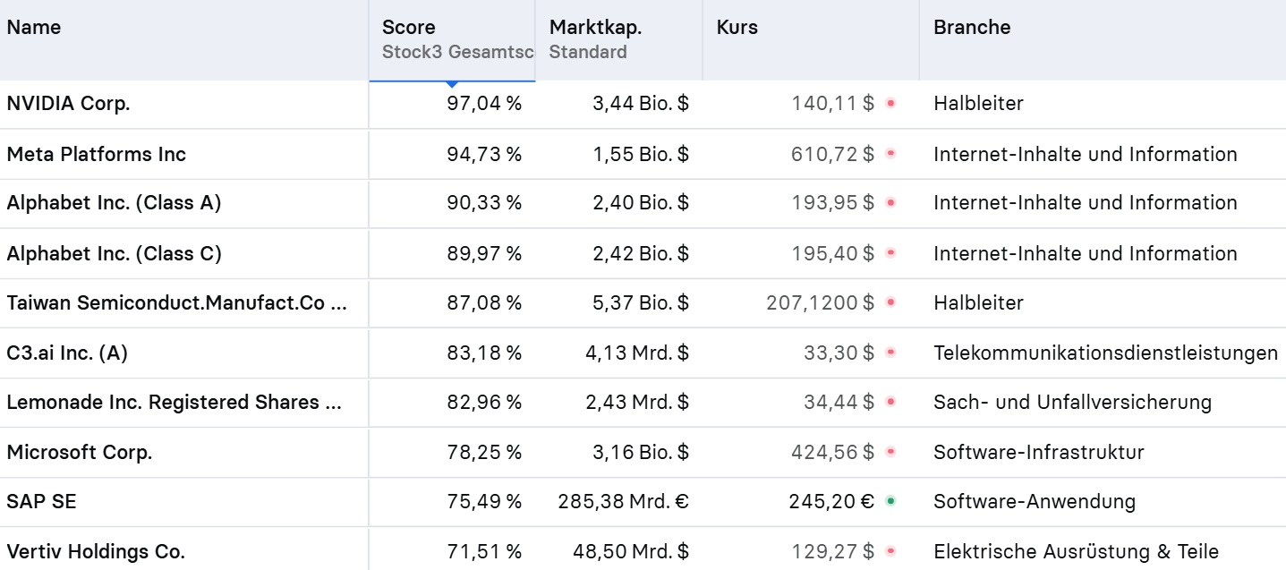
Task: Open Alphabet Inc. (Class A) entry
Action: [x=114, y=203]
